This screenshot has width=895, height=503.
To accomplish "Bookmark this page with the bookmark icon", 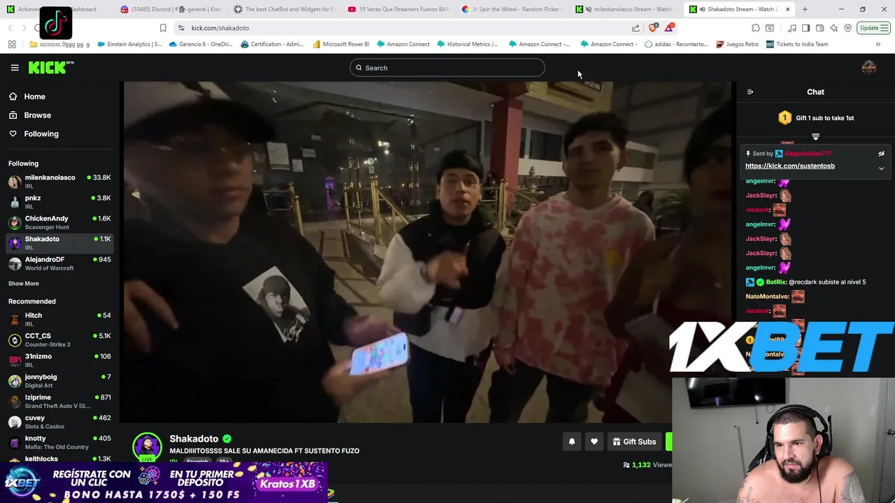I will 163,28.
